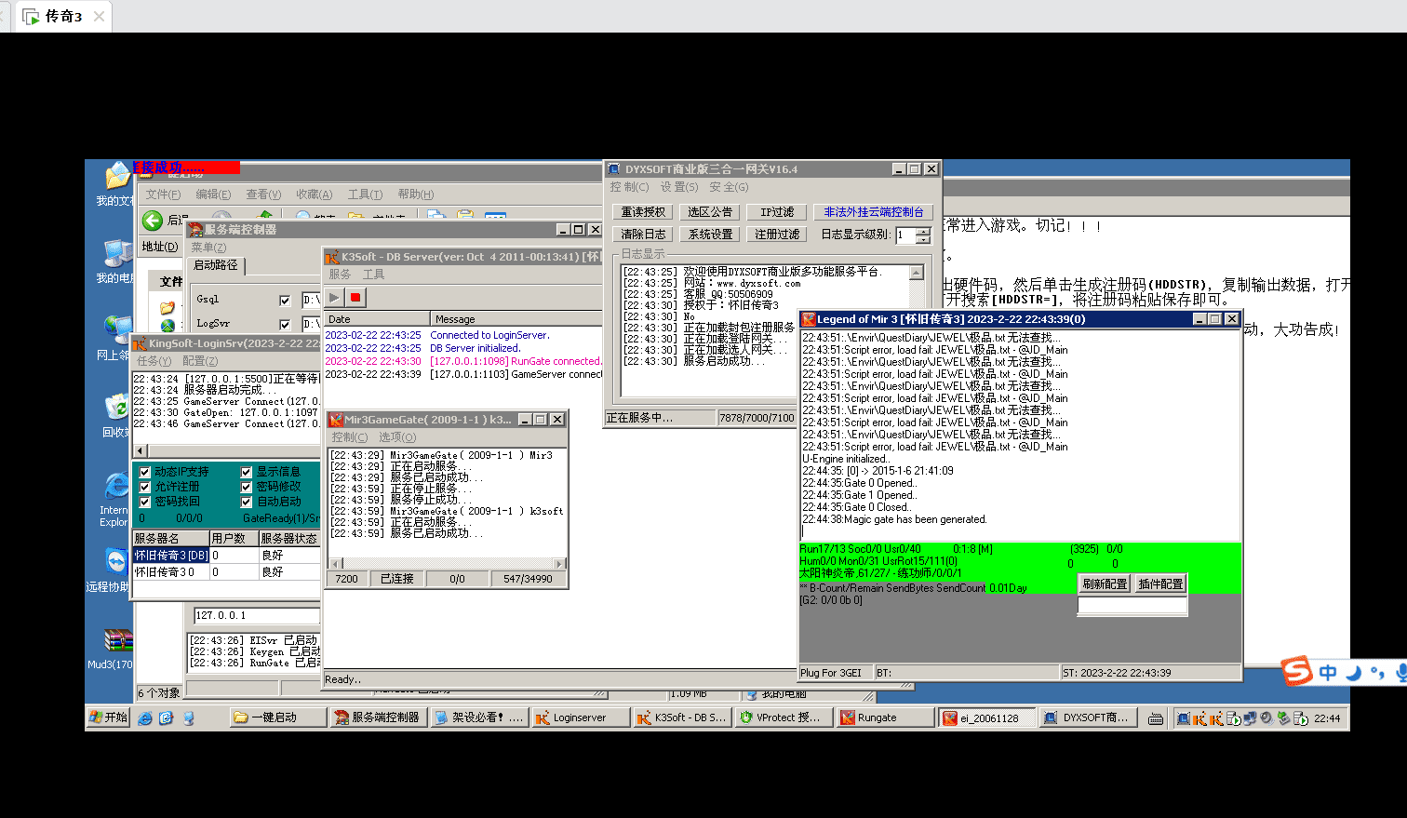1407x818 pixels.
Task: Open 选项(O) menu in Mir3GameGate
Action: coord(397,437)
